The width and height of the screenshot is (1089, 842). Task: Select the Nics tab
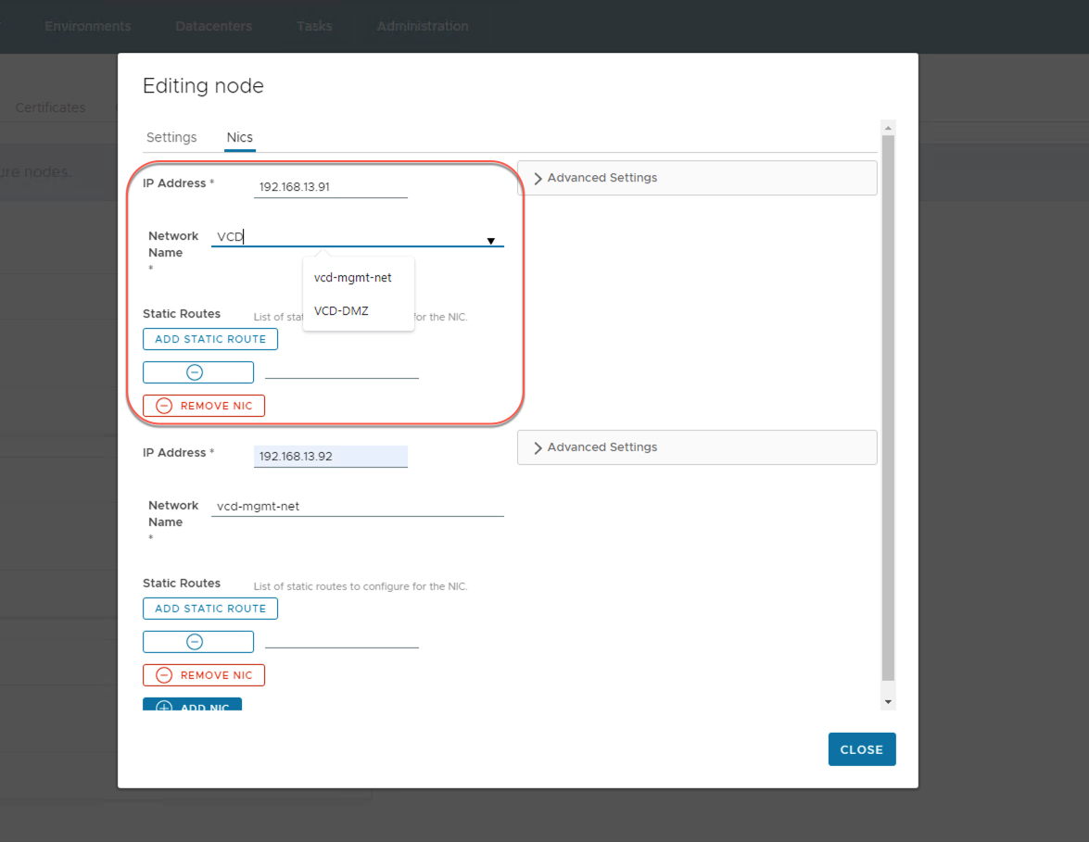pos(240,137)
